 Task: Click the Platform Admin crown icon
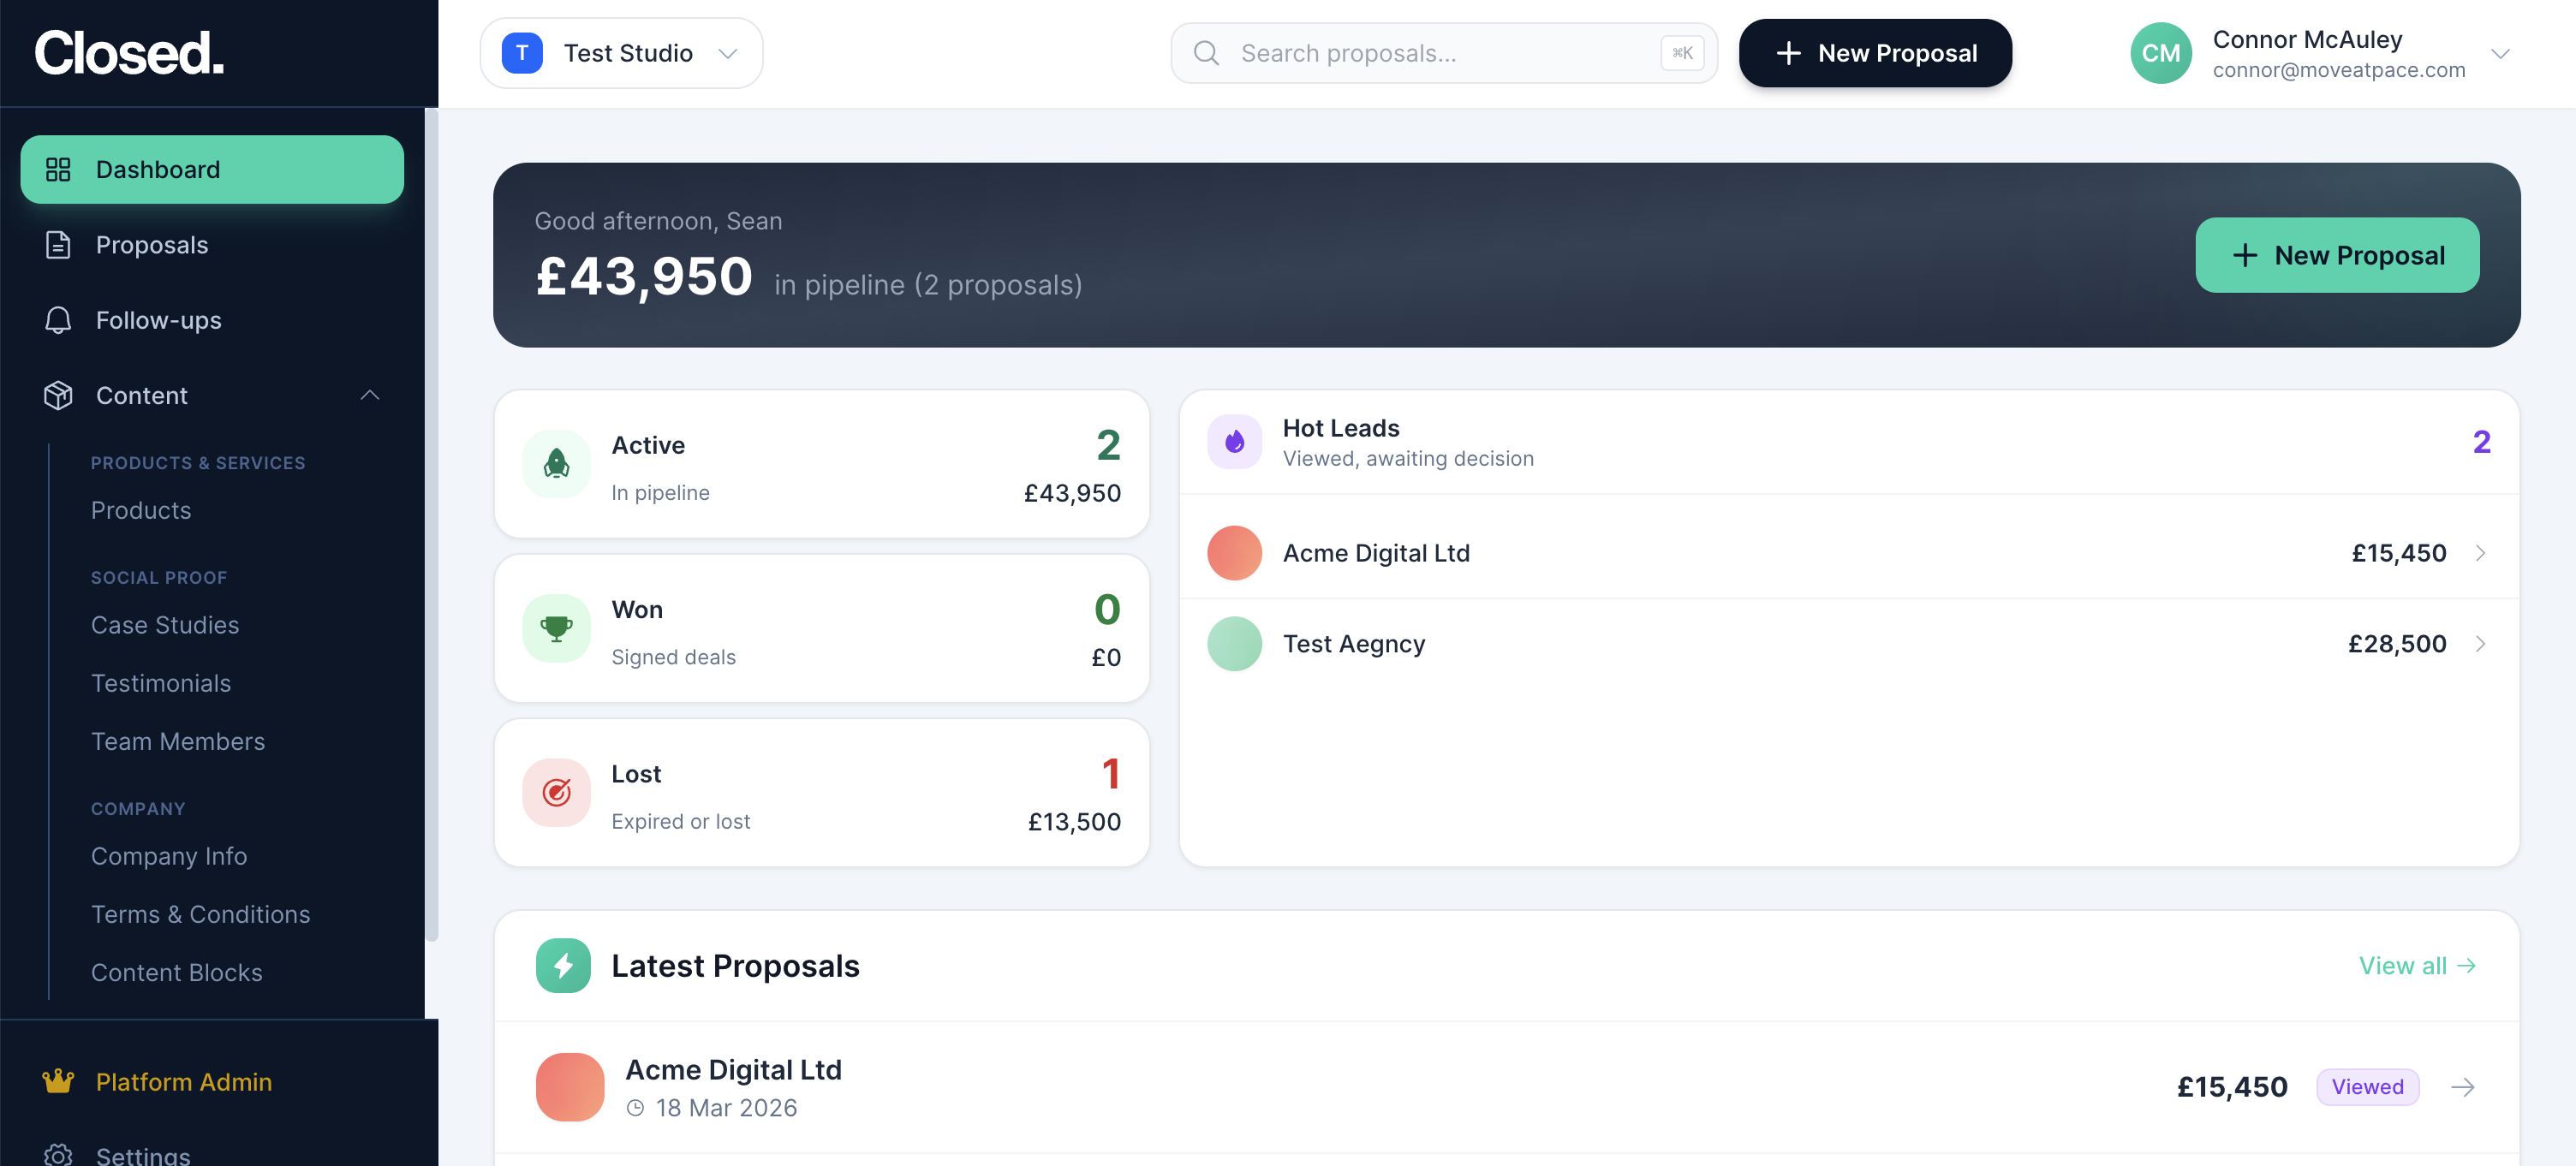pyautogui.click(x=58, y=1081)
